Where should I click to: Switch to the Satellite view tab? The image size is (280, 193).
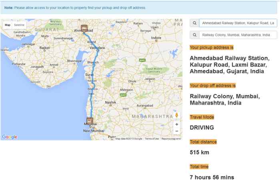(19, 25)
